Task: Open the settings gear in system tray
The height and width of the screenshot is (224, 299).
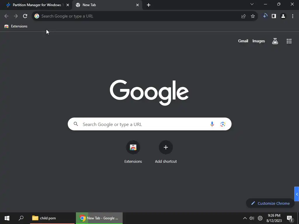Action: pyautogui.click(x=260, y=218)
